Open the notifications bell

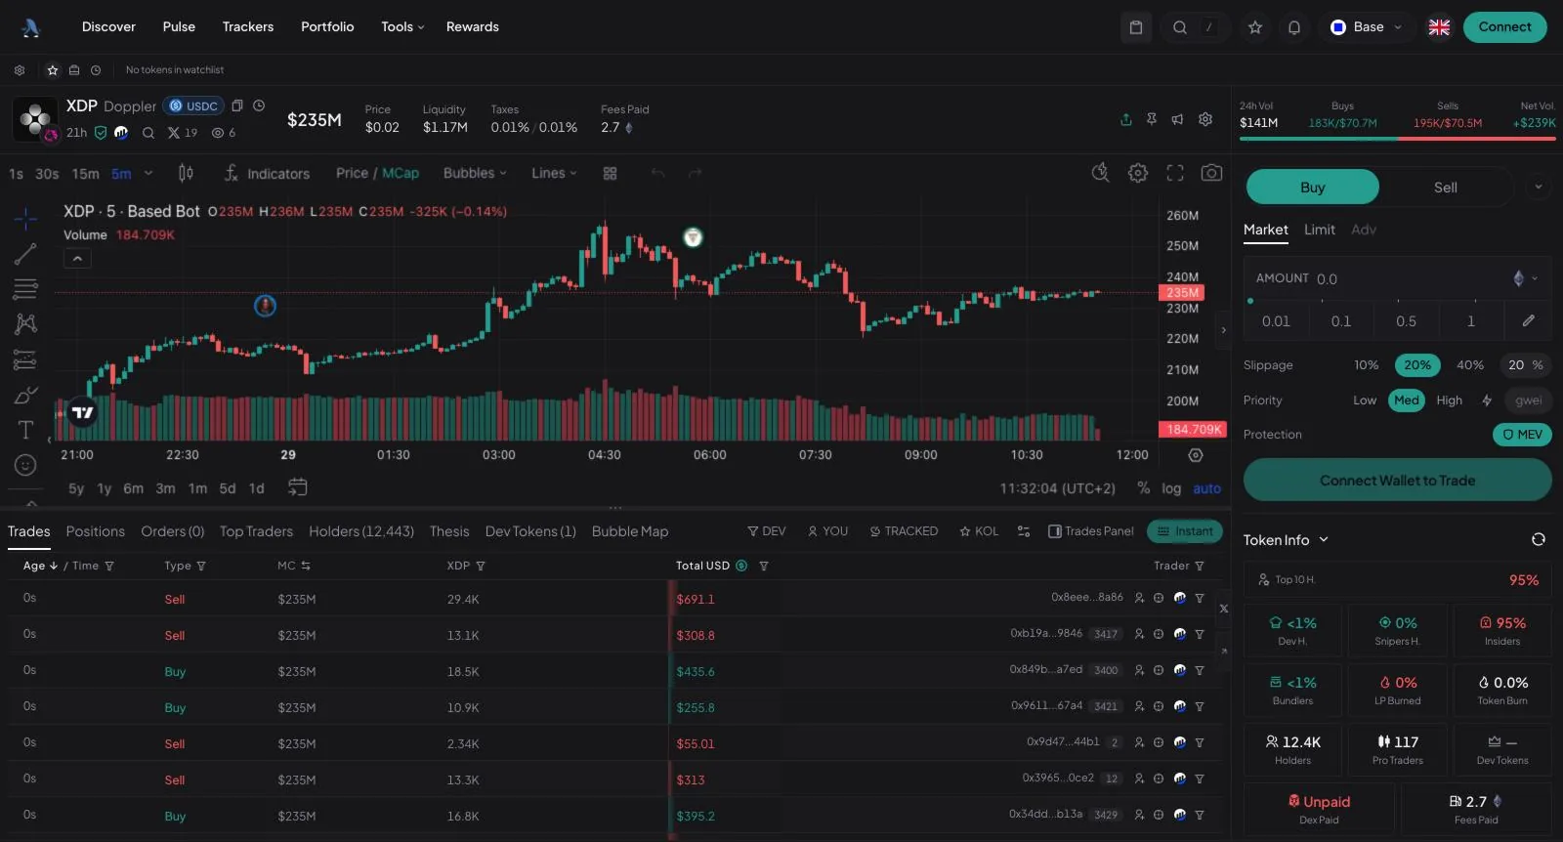coord(1294,27)
